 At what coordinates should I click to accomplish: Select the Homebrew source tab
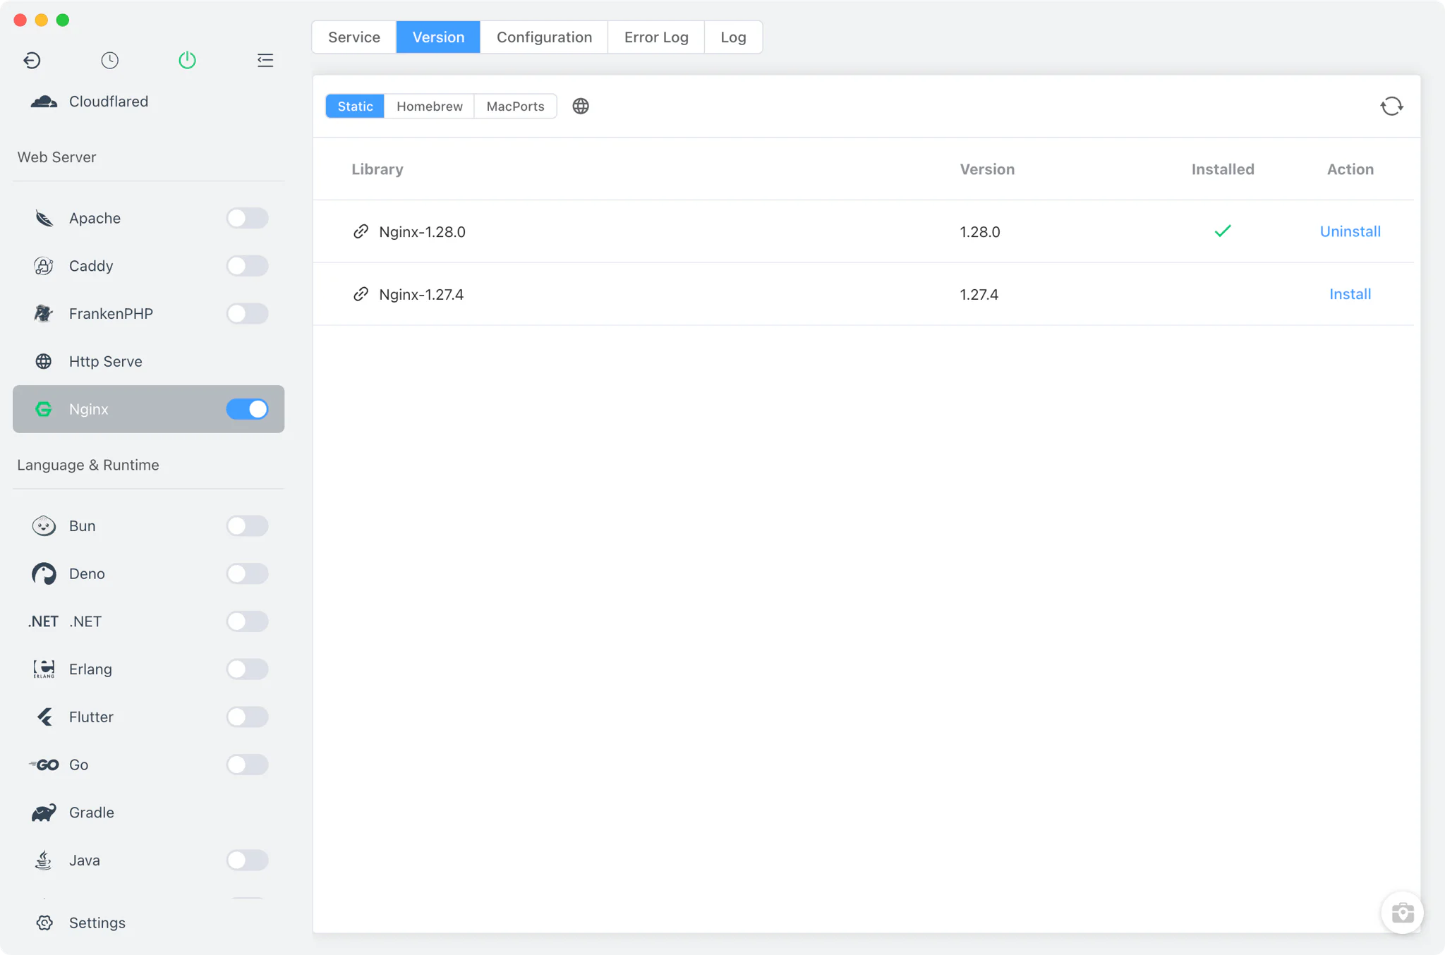pos(430,107)
